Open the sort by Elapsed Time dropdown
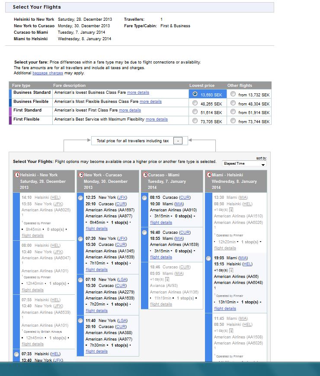This screenshot has height=376, width=320. pyautogui.click(x=244, y=164)
